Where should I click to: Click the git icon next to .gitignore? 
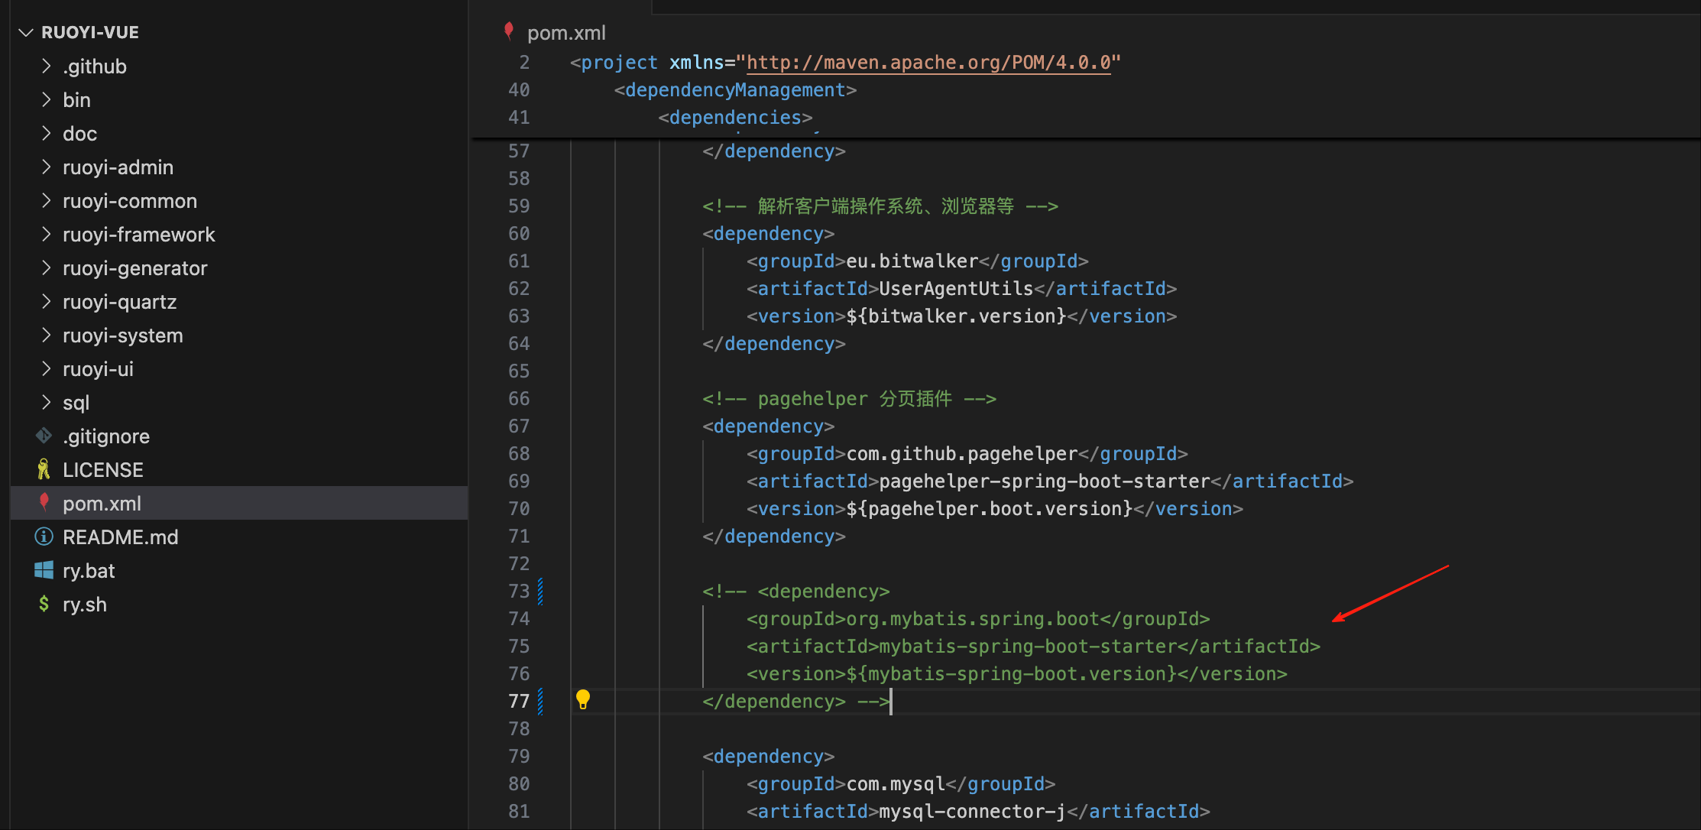(44, 436)
